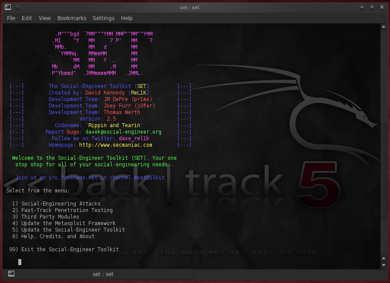390x283 pixels.
Task: Open the File menu
Action: [11, 18]
